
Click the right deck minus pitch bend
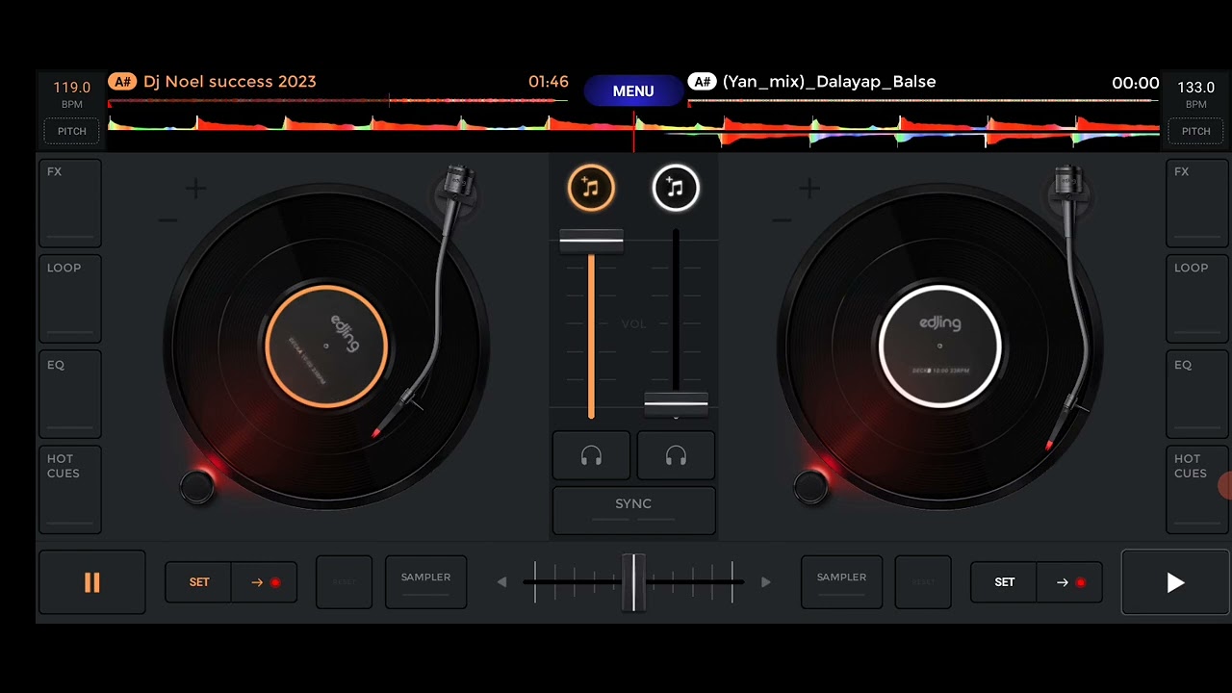point(782,220)
